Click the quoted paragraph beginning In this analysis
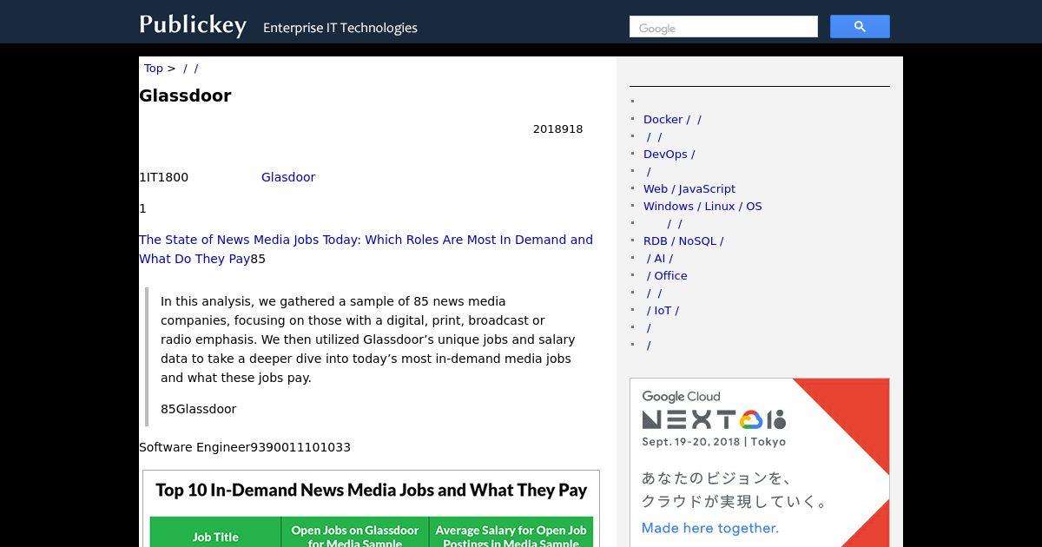Viewport: 1042px width, 547px height. [x=368, y=339]
